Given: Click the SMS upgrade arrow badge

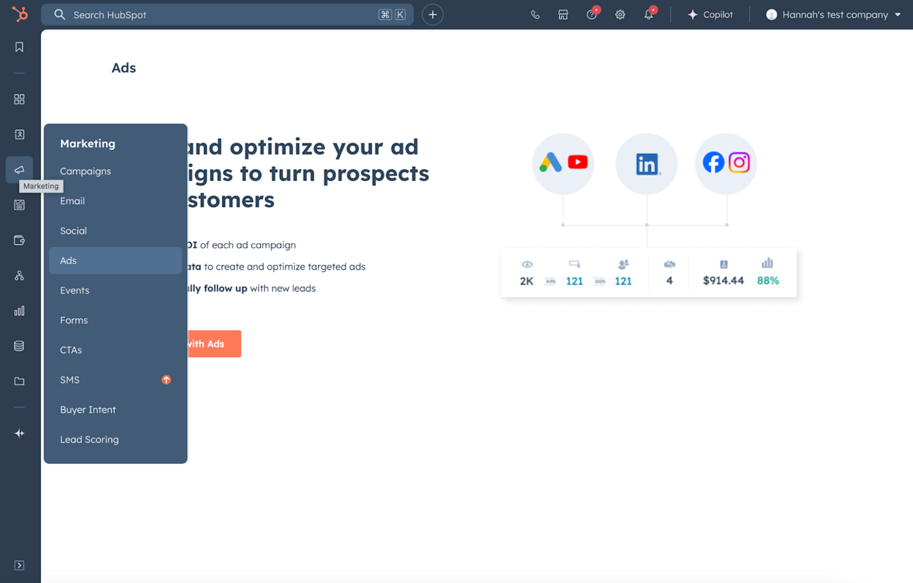Looking at the screenshot, I should (166, 380).
